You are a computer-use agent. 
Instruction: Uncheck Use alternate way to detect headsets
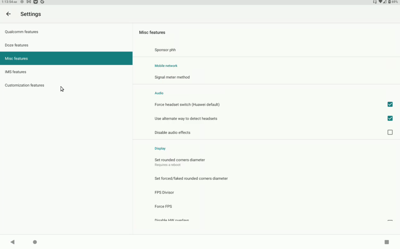(x=390, y=118)
